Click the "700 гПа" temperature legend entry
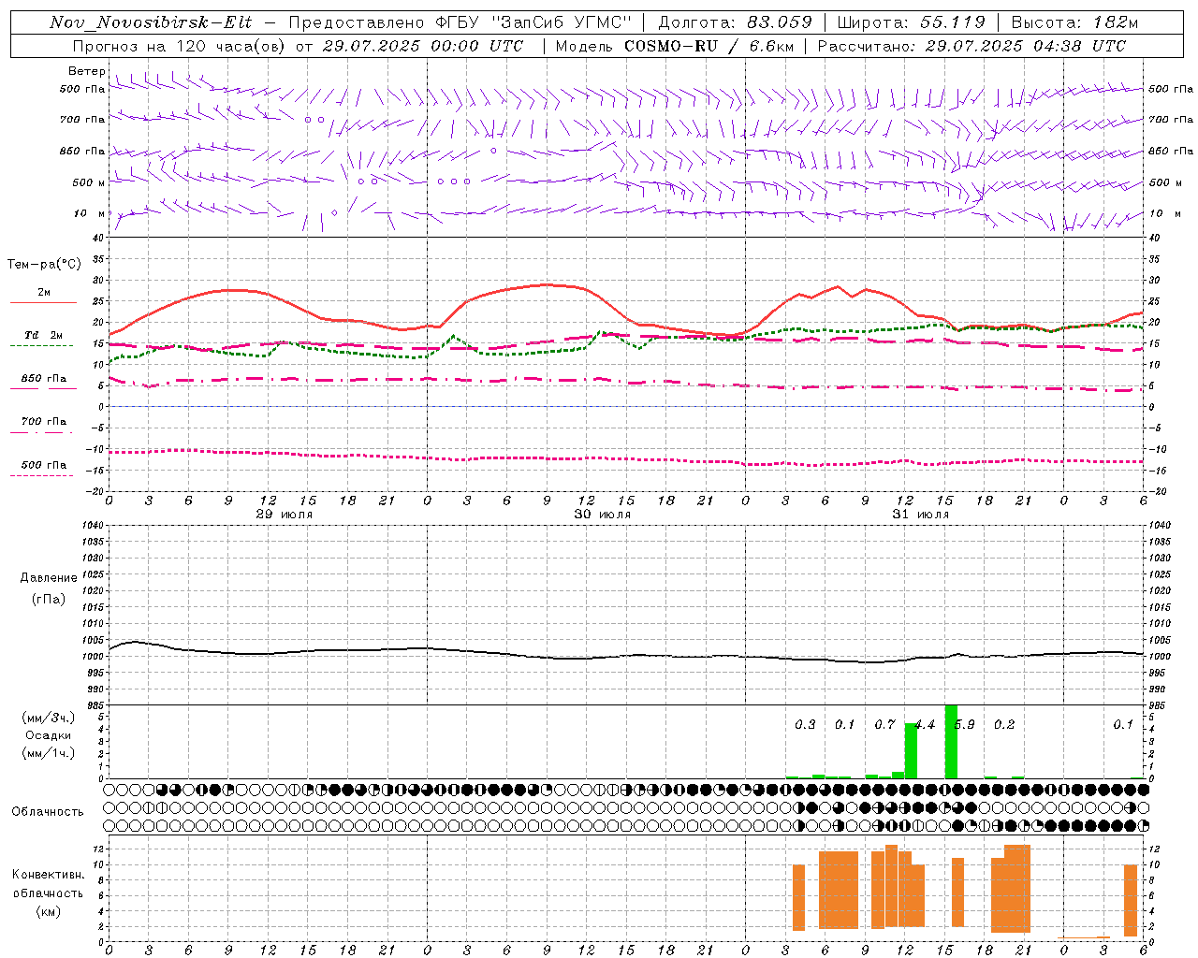The height and width of the screenshot is (958, 1198). click(43, 422)
